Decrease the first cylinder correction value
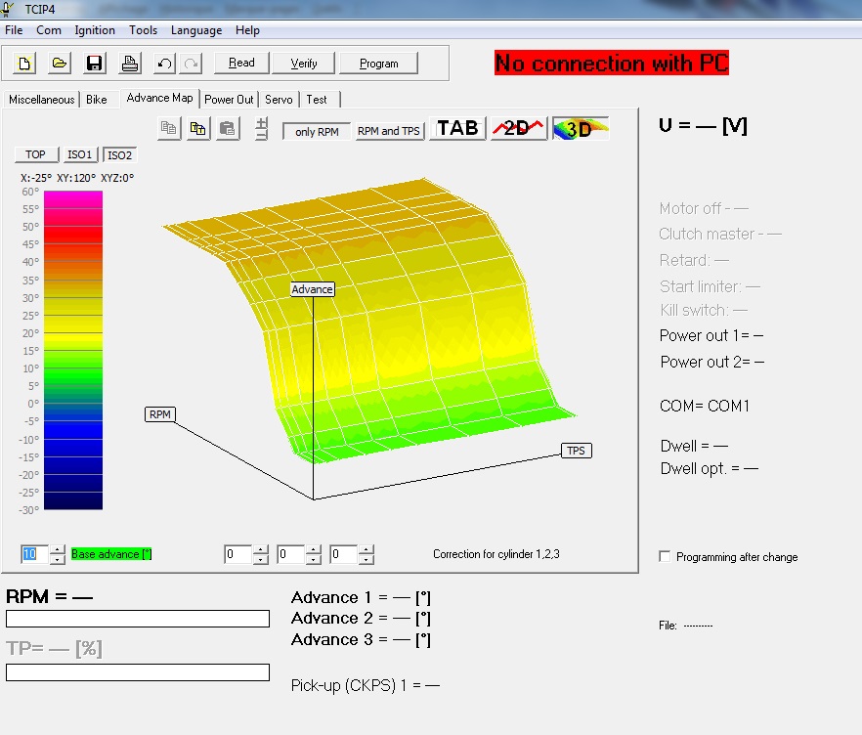The image size is (862, 735). point(260,560)
